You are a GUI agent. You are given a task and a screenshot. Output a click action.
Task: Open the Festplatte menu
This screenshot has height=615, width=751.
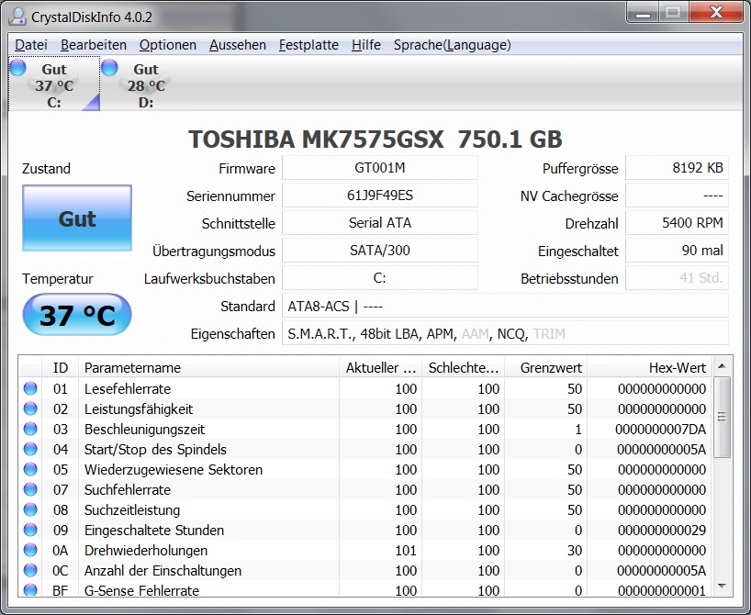pos(308,45)
